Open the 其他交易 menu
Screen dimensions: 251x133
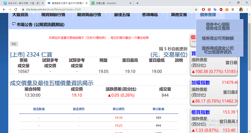(x=179, y=15)
